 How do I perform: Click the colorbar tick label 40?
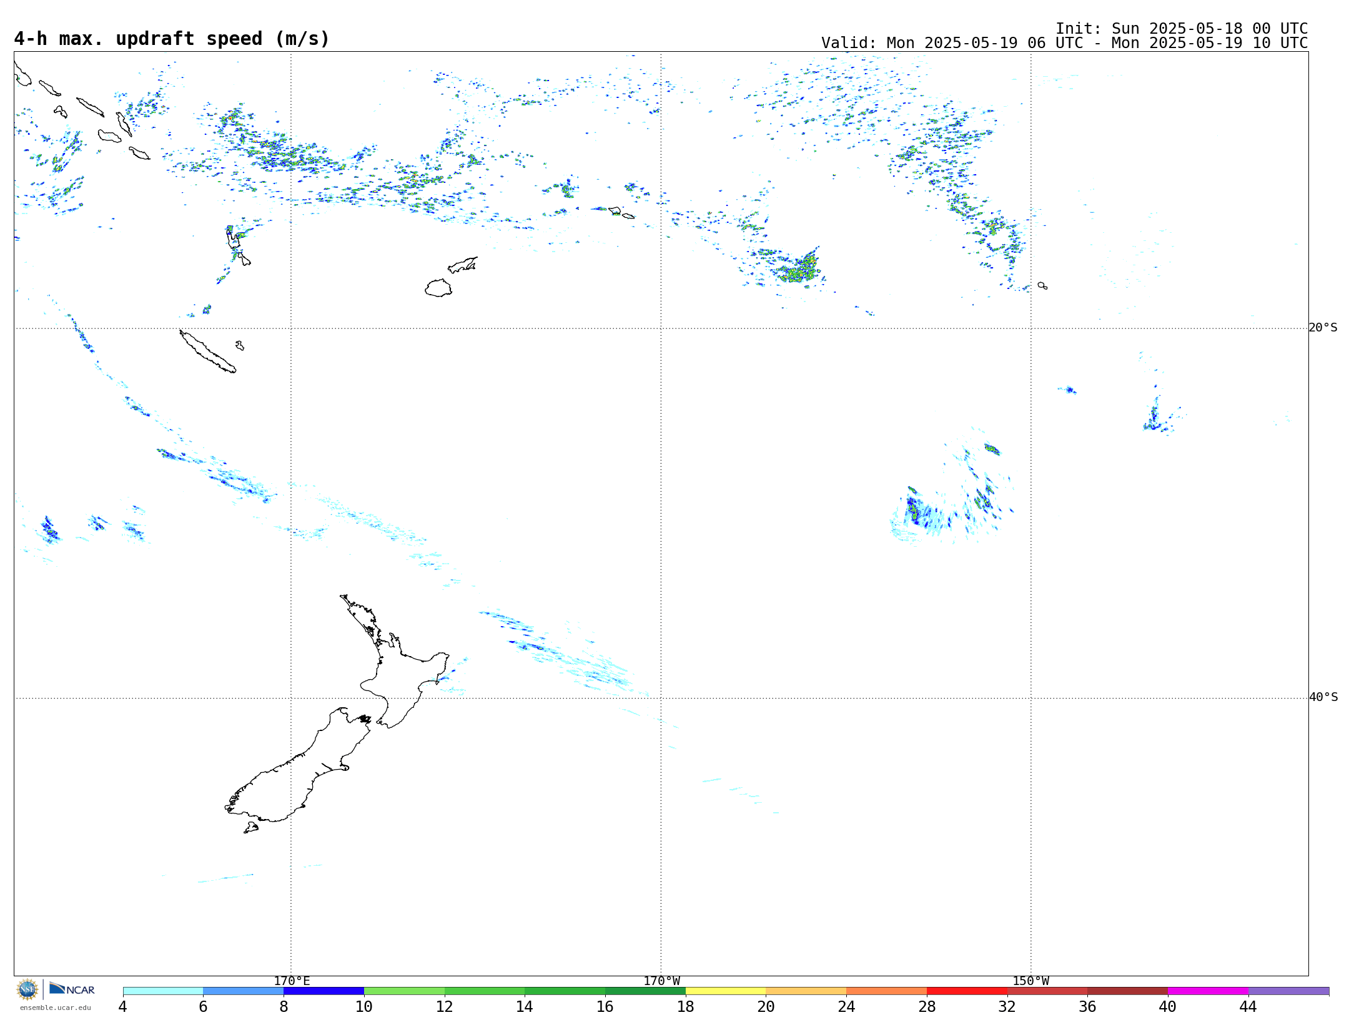[1168, 1006]
